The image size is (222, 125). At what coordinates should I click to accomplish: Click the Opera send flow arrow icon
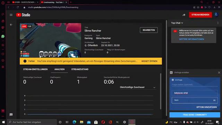tap(206, 7)
